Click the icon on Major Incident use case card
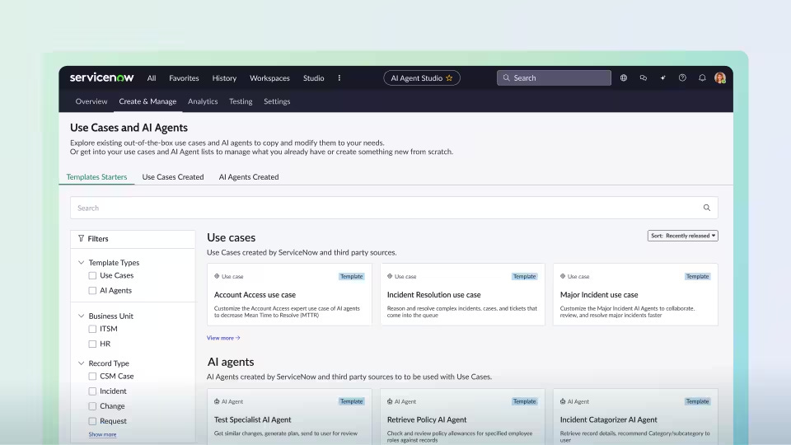Viewport: 791px width, 445px height. [x=563, y=276]
